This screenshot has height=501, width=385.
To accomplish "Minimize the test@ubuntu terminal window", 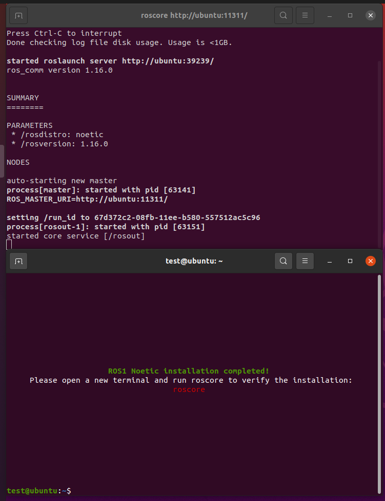I will coord(330,261).
